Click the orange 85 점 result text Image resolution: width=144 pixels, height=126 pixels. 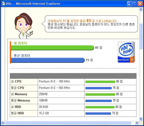click(91, 21)
